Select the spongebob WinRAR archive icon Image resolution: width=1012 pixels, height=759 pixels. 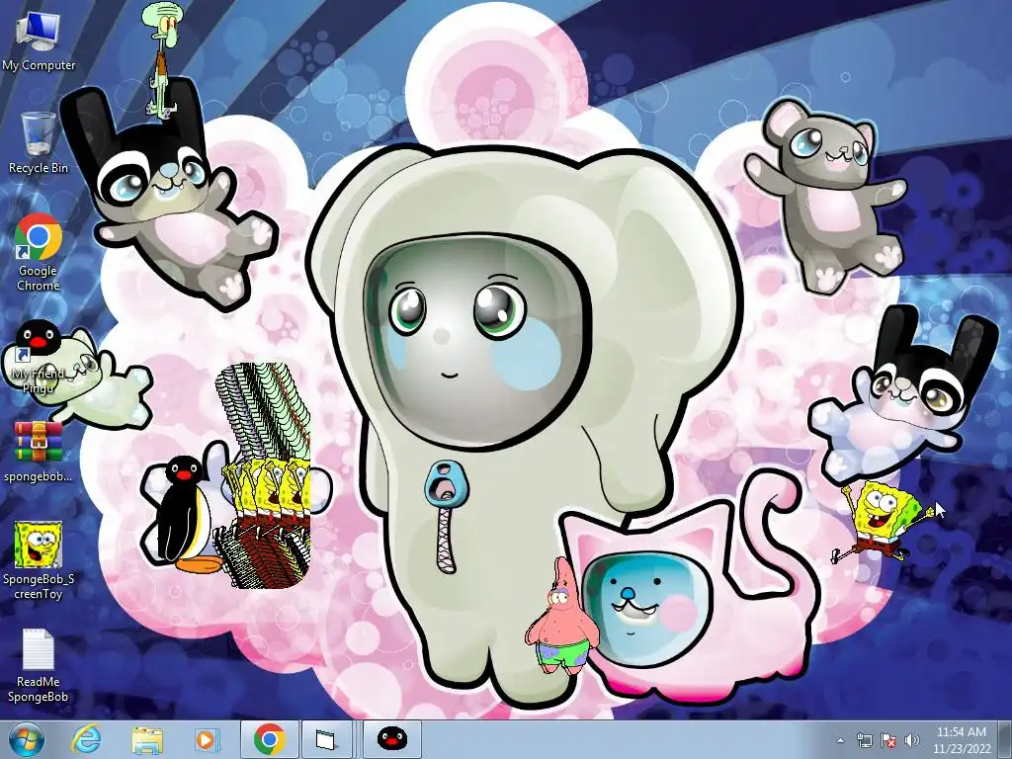coord(39,452)
